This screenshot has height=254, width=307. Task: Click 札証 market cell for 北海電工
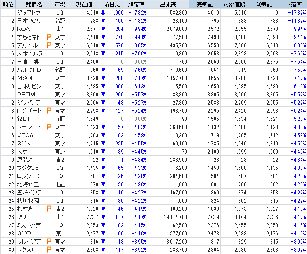coord(60,184)
